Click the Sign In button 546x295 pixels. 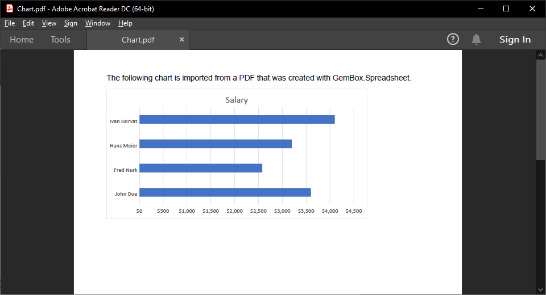[x=515, y=40]
